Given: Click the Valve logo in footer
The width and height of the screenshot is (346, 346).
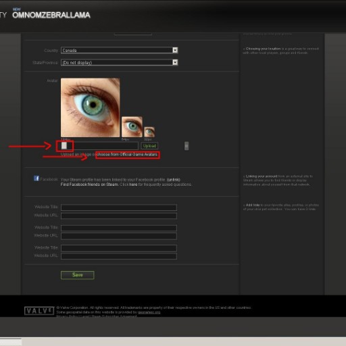Looking at the screenshot, I should click(39, 311).
